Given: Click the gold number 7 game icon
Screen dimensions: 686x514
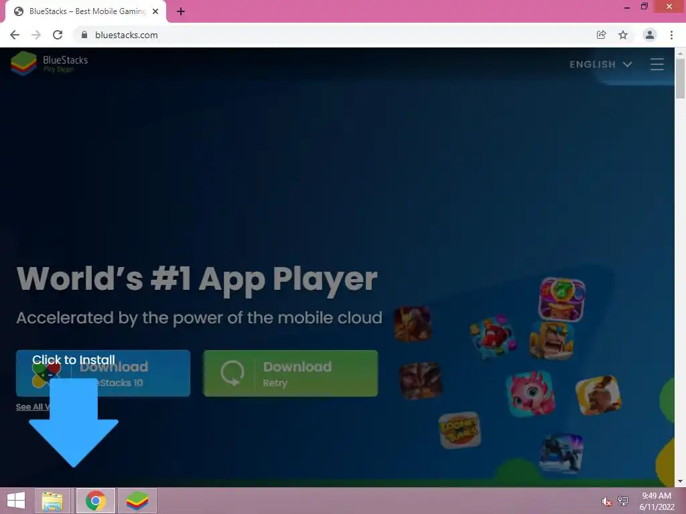Looking at the screenshot, I should coord(562,299).
